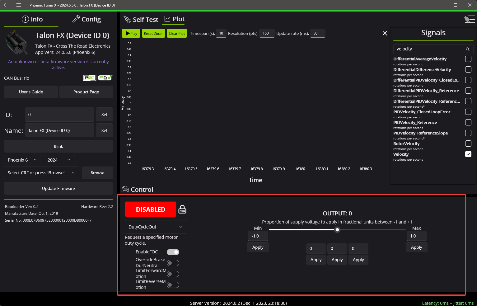Enable the RotorVelocity signal

(x=468, y=144)
